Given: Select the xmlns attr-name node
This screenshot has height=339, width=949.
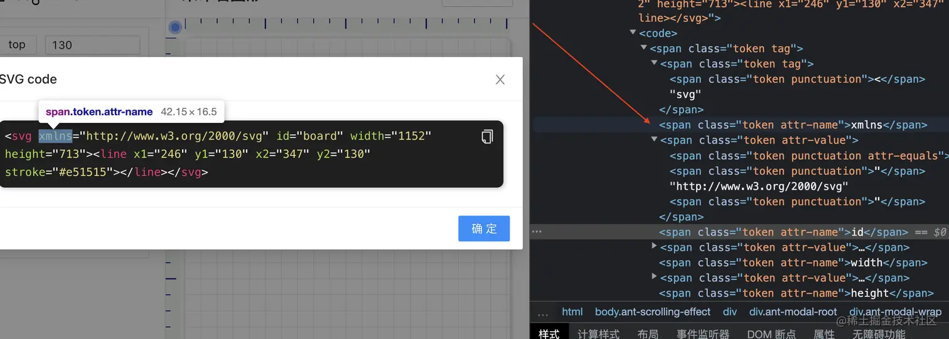Looking at the screenshot, I should [793, 125].
